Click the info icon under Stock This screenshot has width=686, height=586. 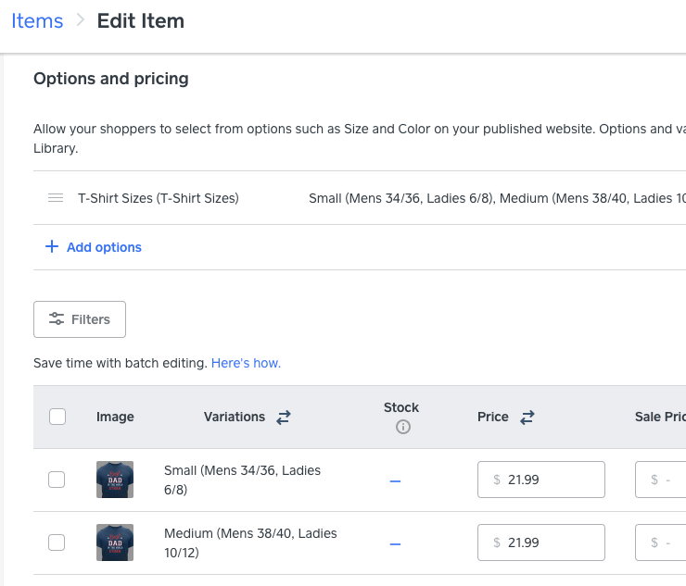402,427
